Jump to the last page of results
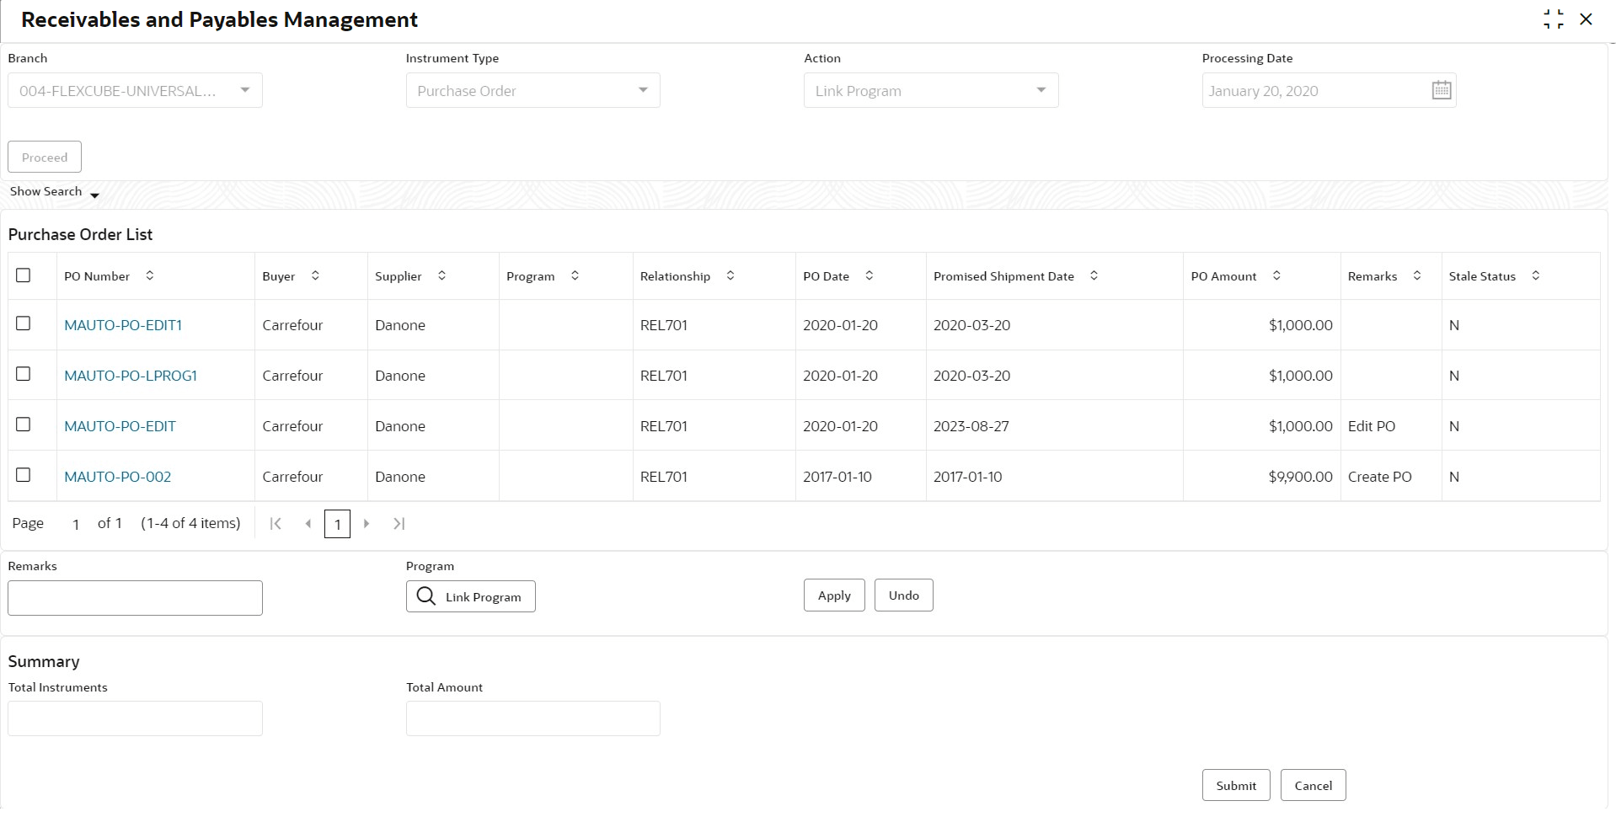This screenshot has height=817, width=1616. (x=399, y=524)
